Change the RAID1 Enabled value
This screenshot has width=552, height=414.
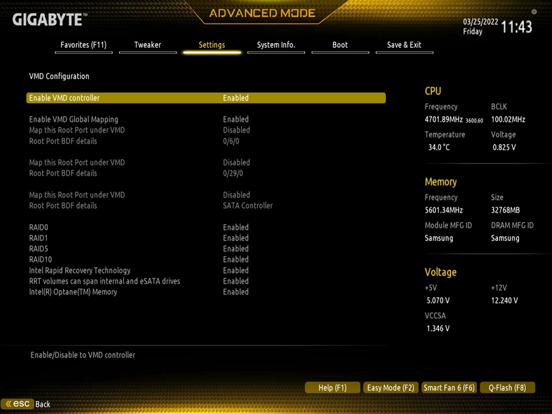236,238
